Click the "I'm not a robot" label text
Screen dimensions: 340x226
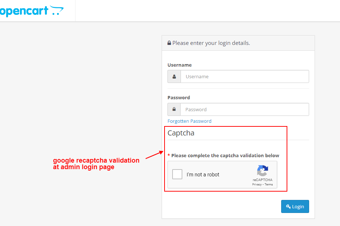point(203,175)
